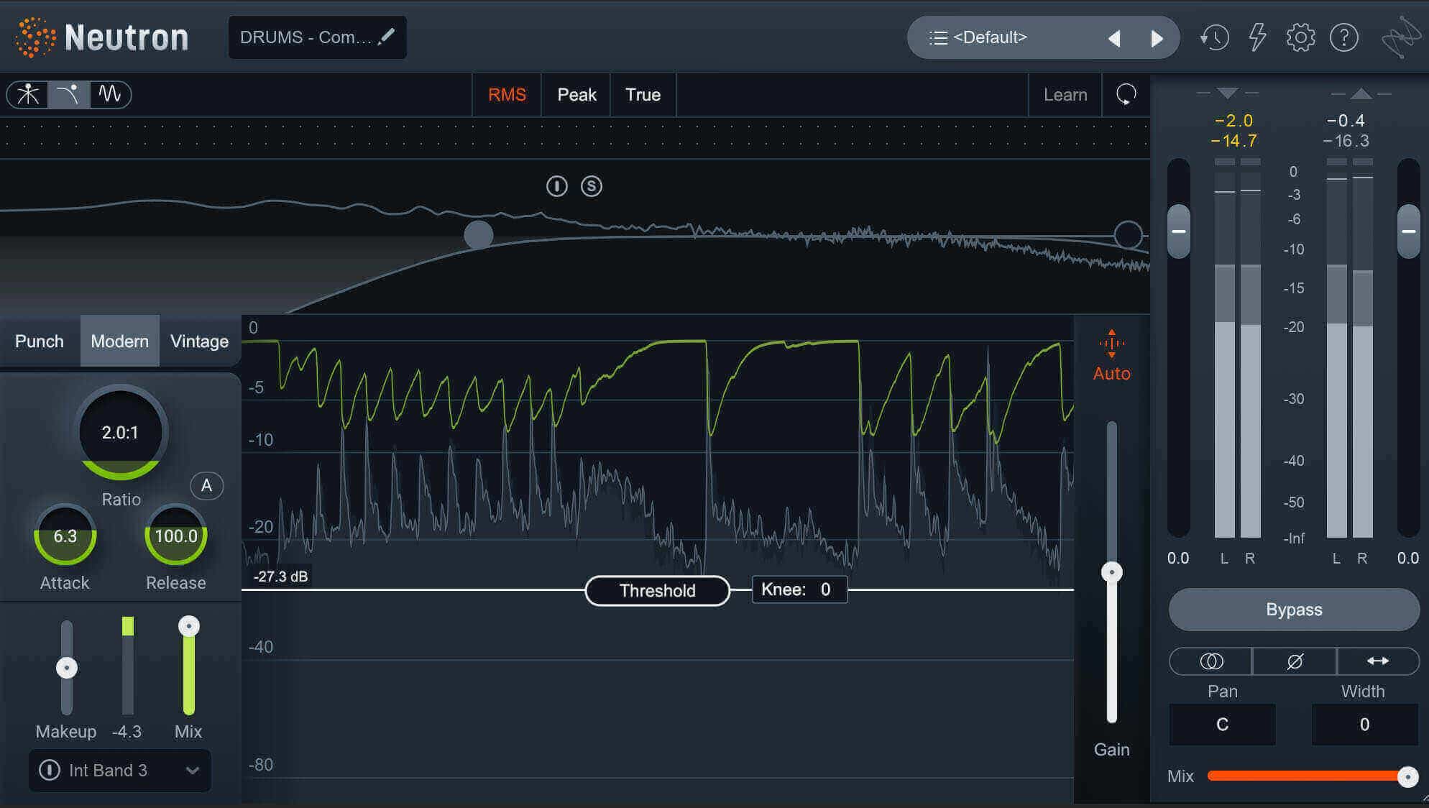Click input meter down-triangle marker
Image resolution: width=1429 pixels, height=808 pixels.
[x=1228, y=93]
